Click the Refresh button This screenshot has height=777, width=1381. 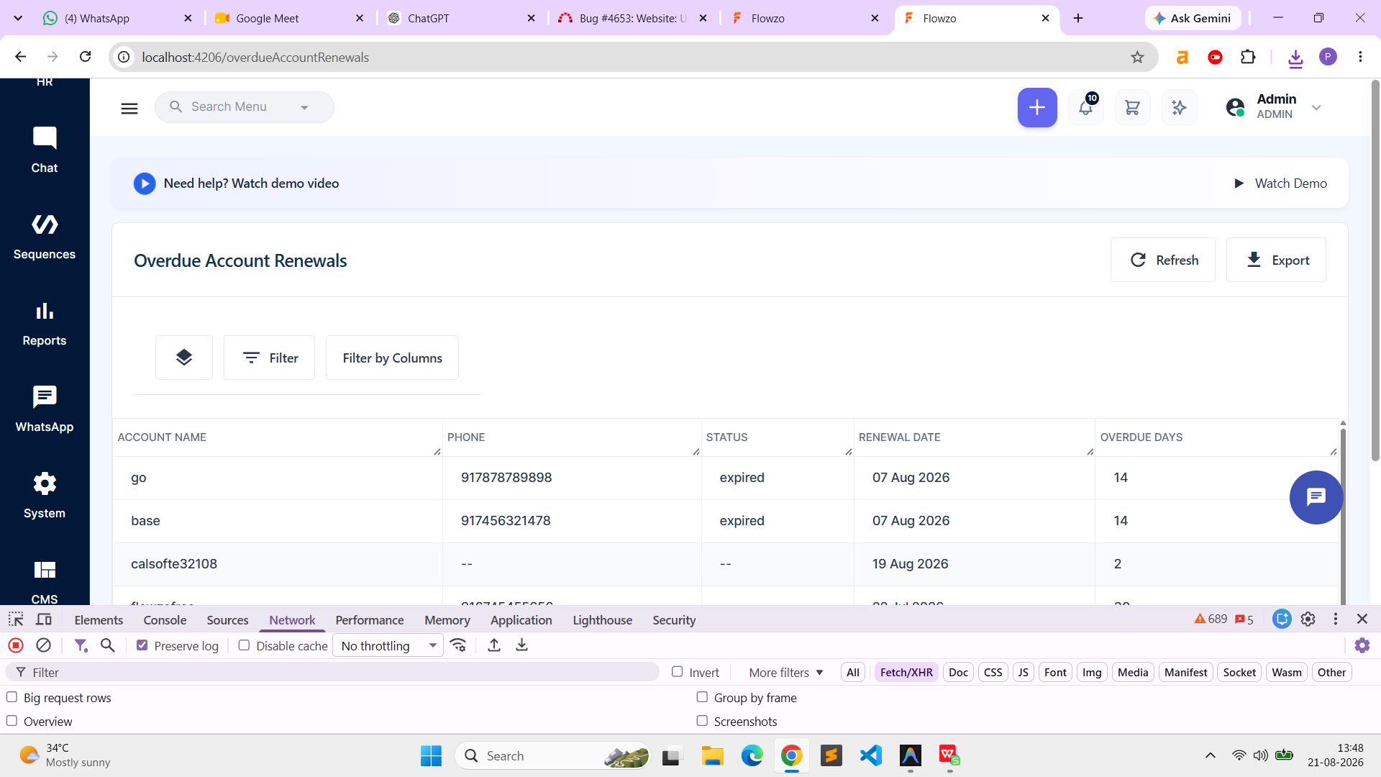(x=1163, y=260)
